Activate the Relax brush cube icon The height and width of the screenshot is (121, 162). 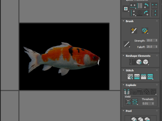[x=145, y=31]
